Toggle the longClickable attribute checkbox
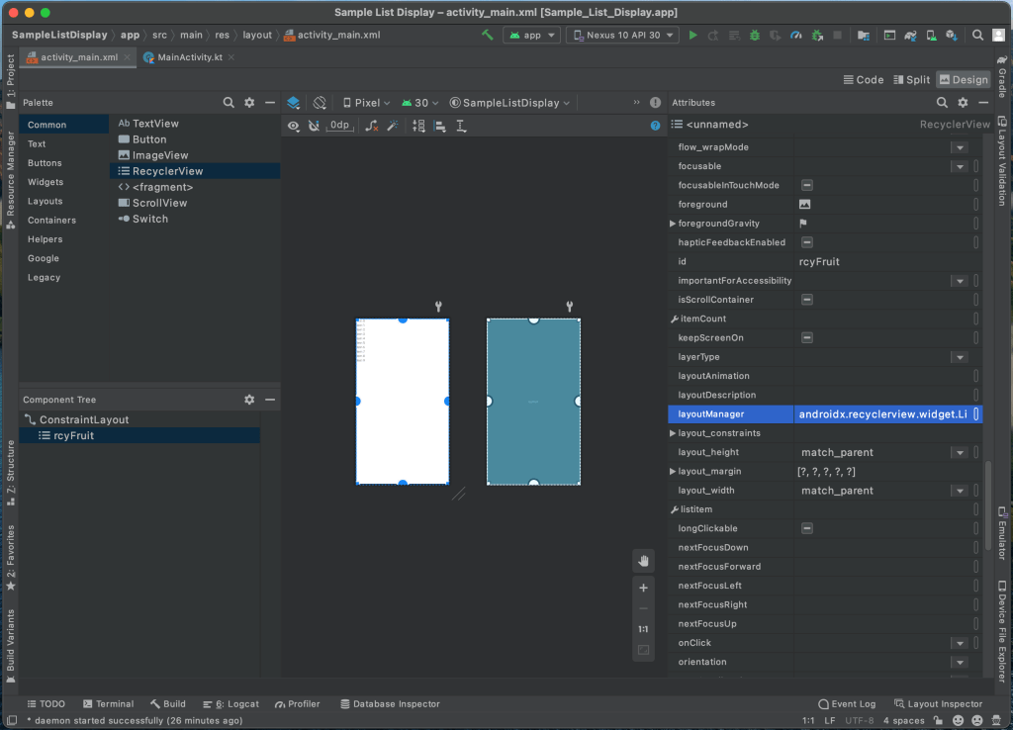Viewport: 1013px width, 730px height. click(807, 528)
